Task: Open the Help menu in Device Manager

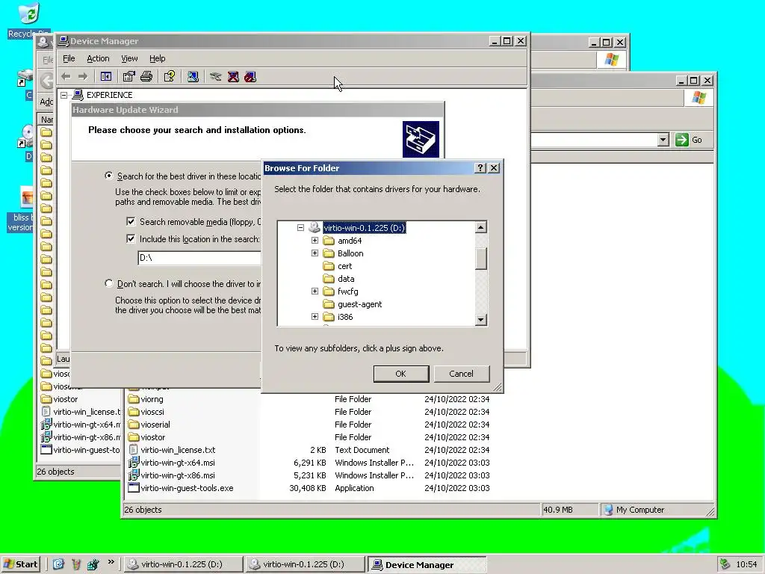Action: point(157,58)
